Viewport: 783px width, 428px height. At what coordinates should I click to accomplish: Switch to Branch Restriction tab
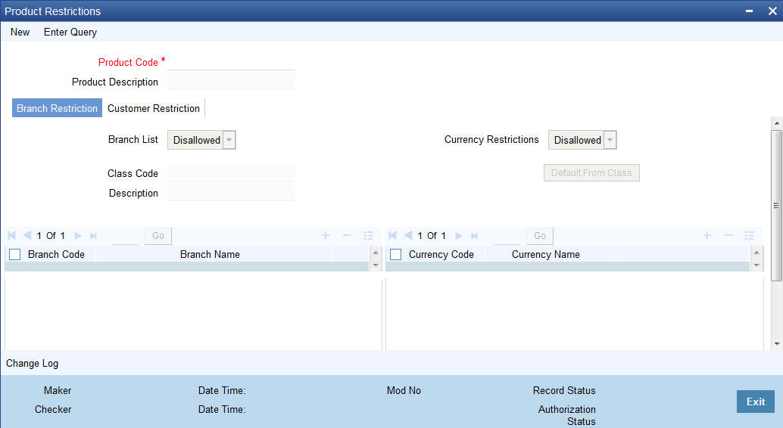57,108
